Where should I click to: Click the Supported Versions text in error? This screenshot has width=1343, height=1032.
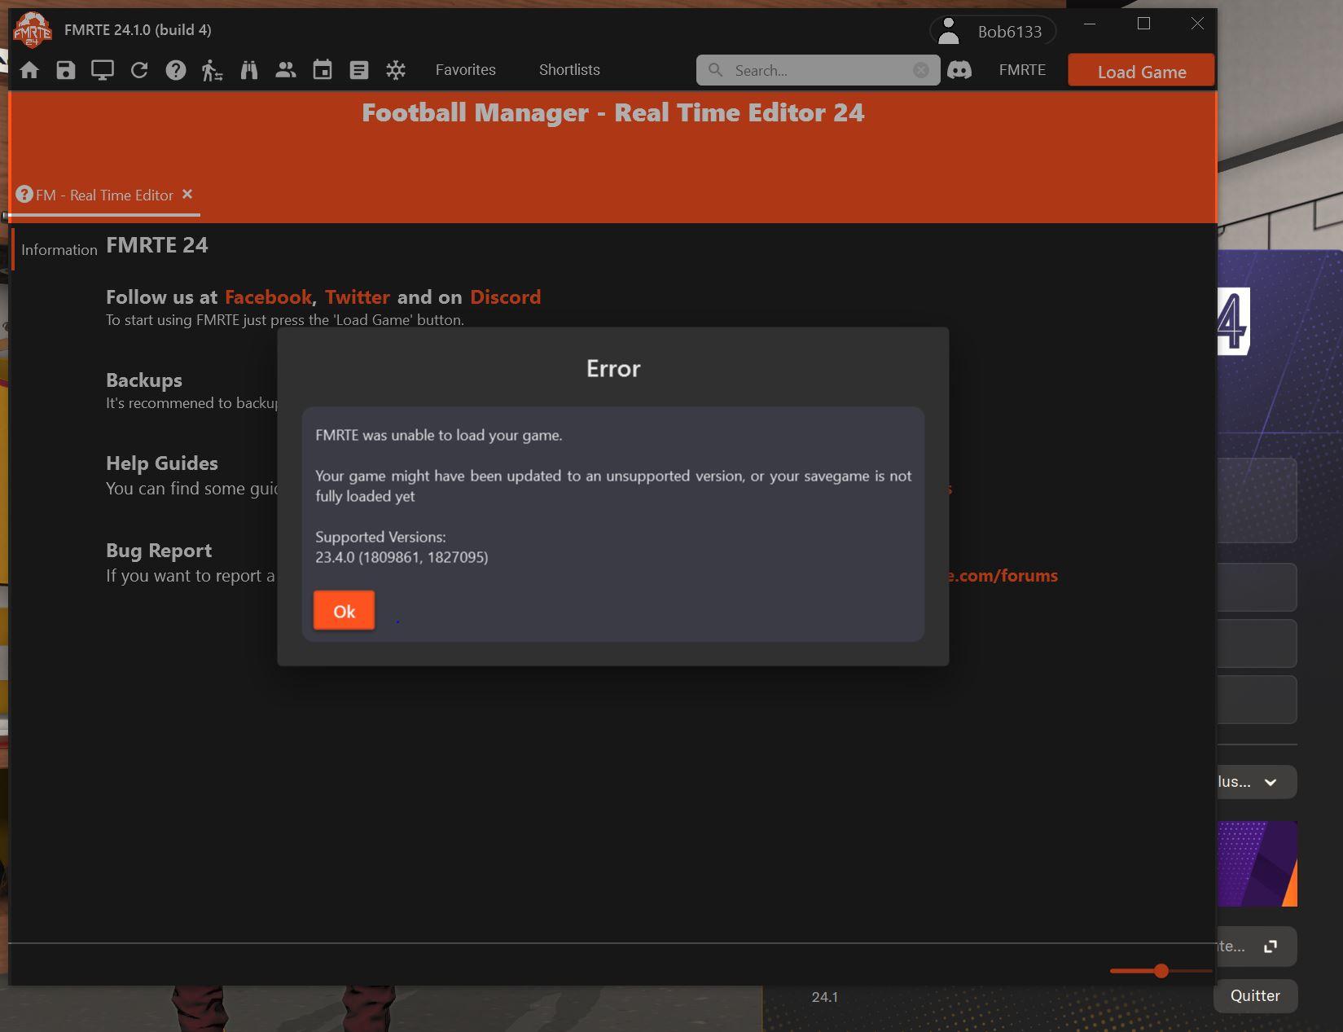[x=380, y=537]
